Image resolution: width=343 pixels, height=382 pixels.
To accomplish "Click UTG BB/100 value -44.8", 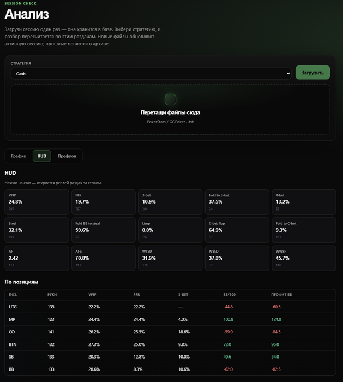I will click(228, 307).
